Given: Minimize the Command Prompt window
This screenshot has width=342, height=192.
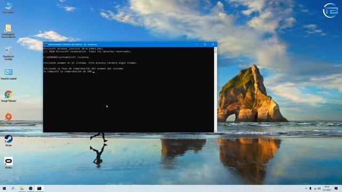Looking at the screenshot, I should 197,44.
